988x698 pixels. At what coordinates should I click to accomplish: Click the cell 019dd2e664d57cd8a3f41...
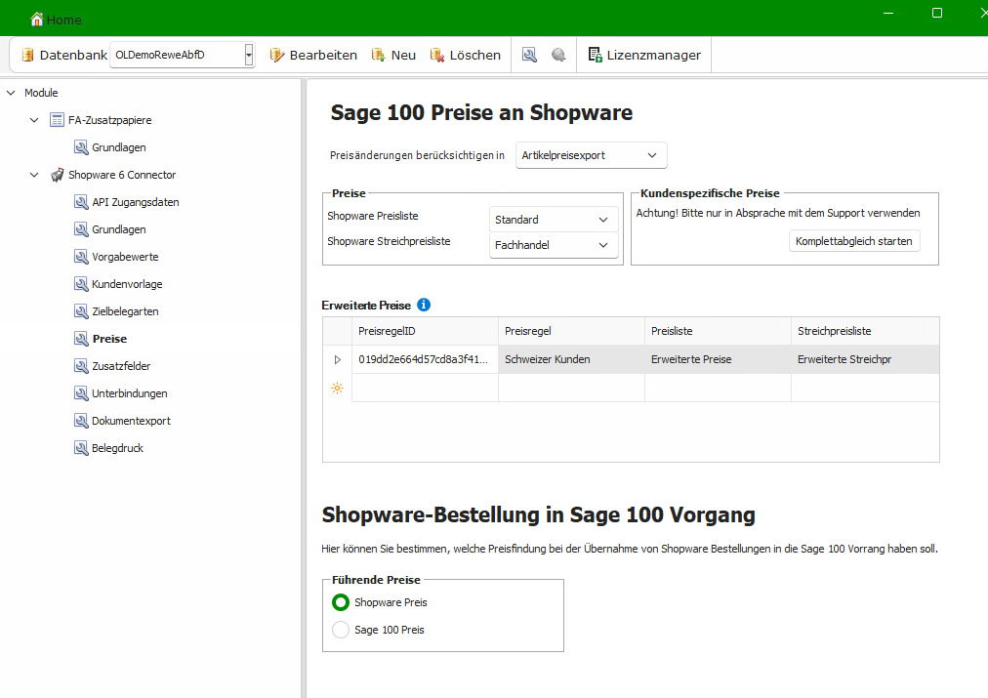click(x=425, y=359)
